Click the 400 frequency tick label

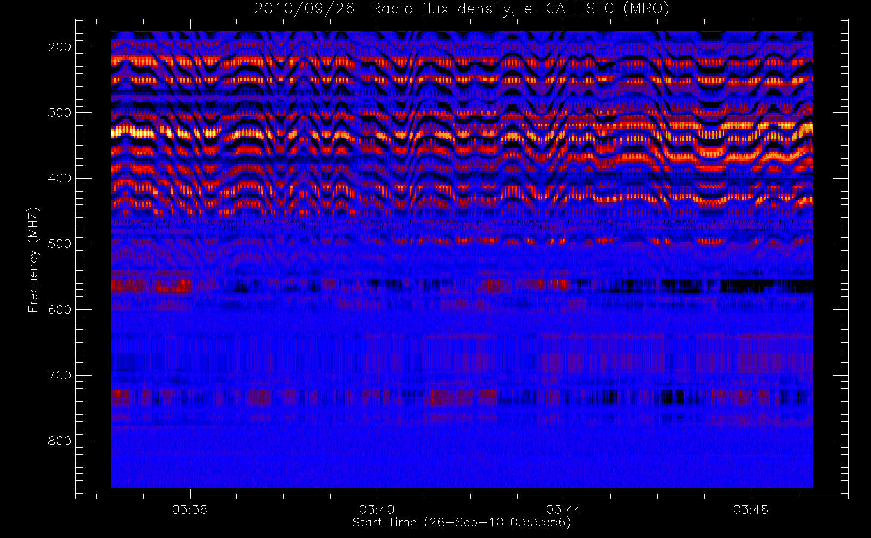(60, 178)
